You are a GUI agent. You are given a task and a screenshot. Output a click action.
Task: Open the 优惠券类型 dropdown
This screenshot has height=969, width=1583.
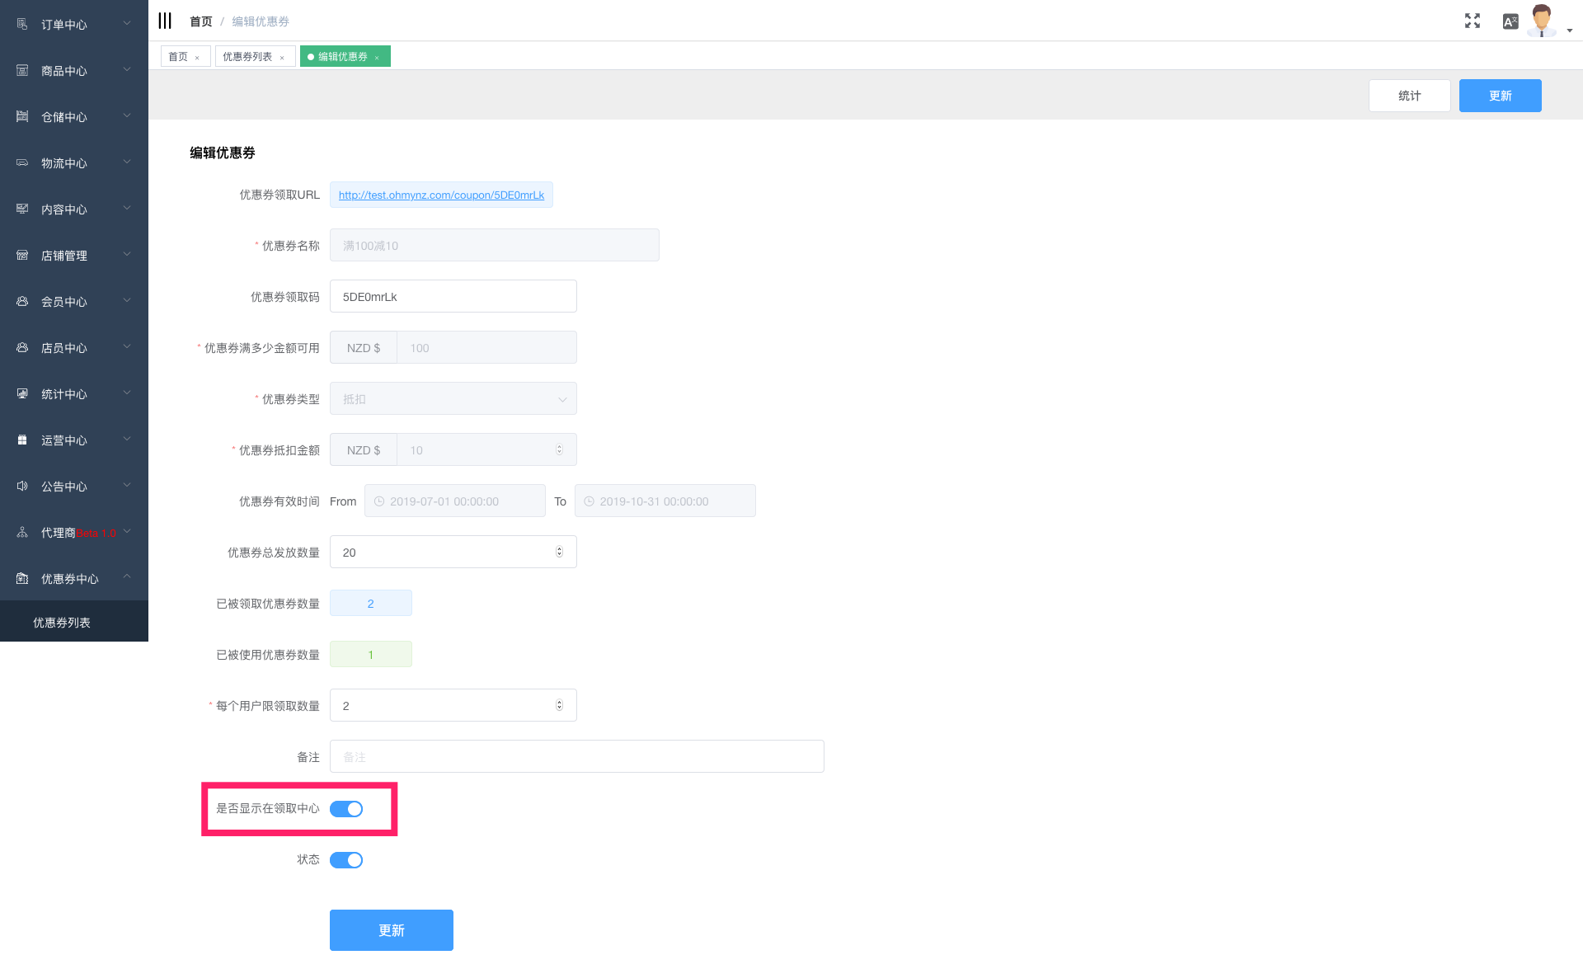[x=453, y=399]
